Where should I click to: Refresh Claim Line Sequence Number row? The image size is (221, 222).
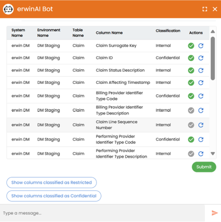201,125
